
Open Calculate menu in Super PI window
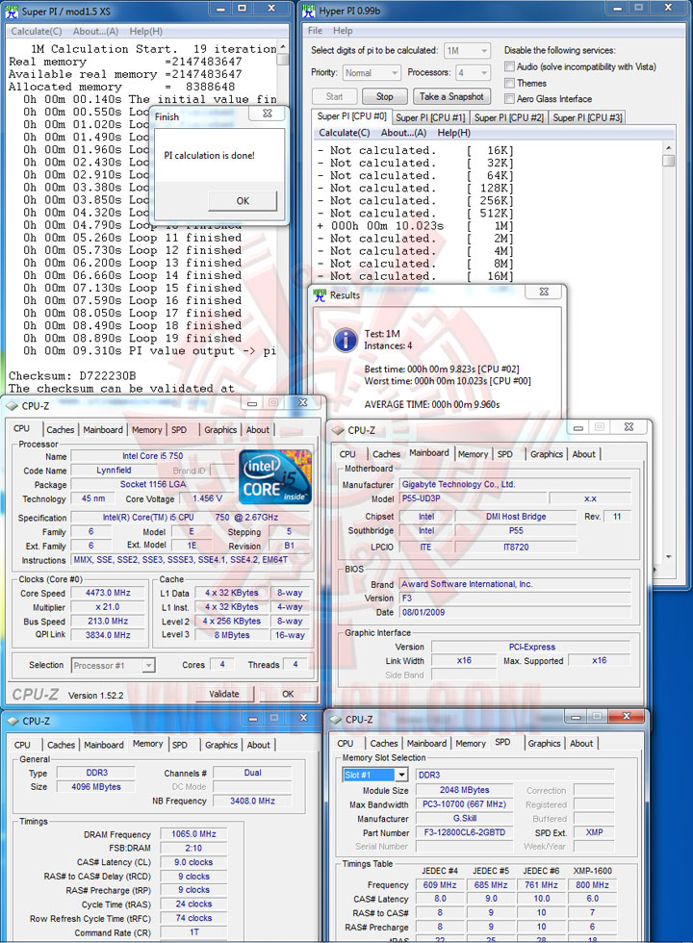(x=37, y=31)
